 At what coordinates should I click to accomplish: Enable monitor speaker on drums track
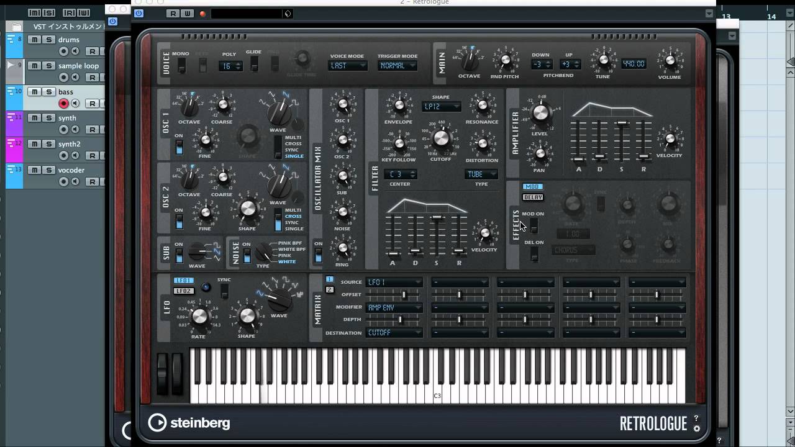click(75, 52)
